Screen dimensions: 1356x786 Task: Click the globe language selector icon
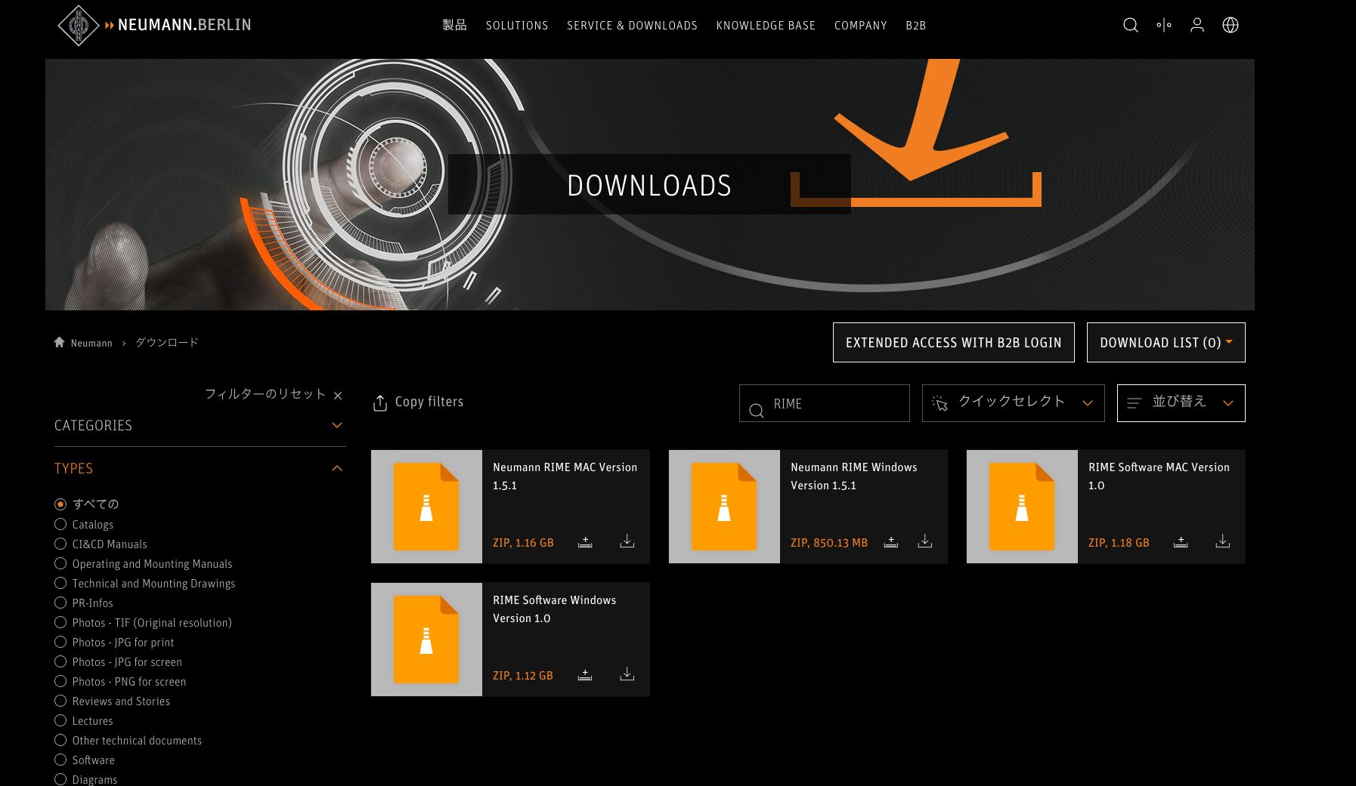[x=1230, y=25]
